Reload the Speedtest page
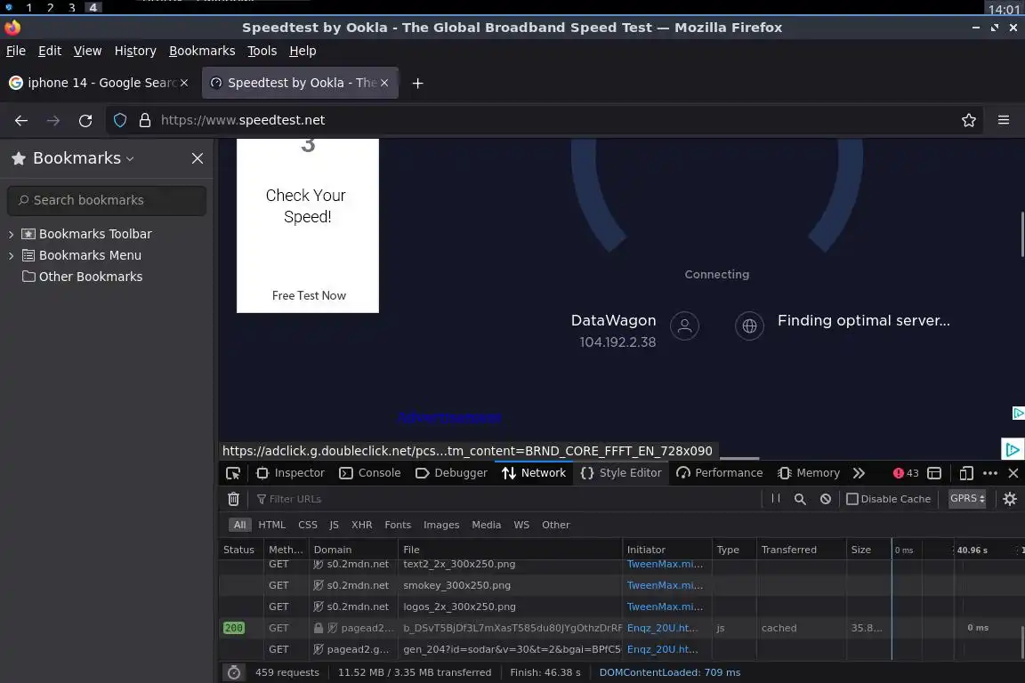 tap(85, 120)
